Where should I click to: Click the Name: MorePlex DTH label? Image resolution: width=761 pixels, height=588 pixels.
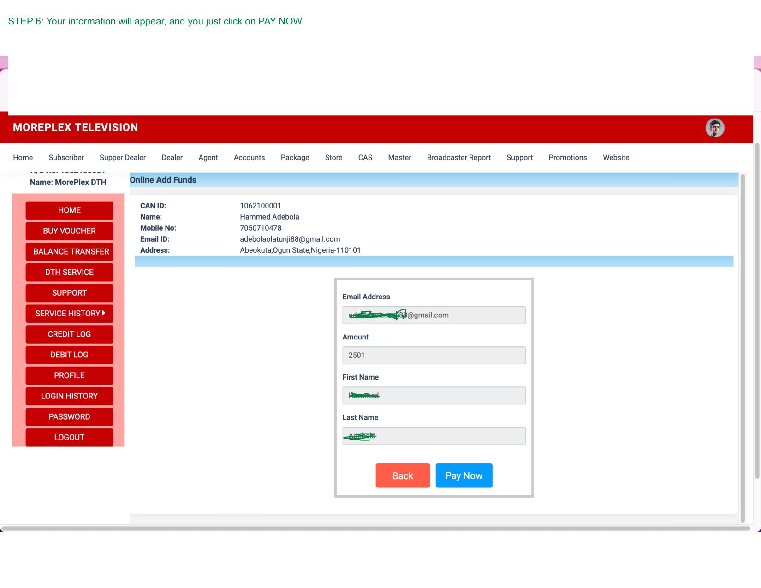click(x=68, y=182)
